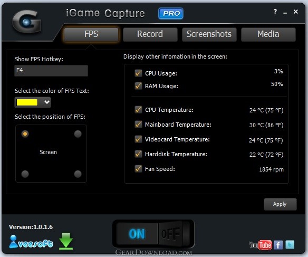Click the iGame Capture G logo
This screenshot has width=308, height=257.
tap(27, 22)
